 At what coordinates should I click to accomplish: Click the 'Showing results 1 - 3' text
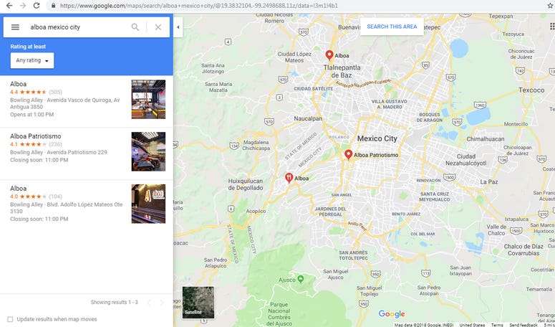(115, 302)
